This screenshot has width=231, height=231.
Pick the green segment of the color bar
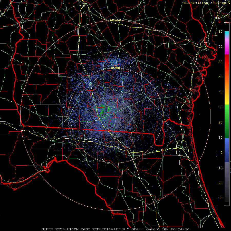pyautogui.click(x=227, y=121)
